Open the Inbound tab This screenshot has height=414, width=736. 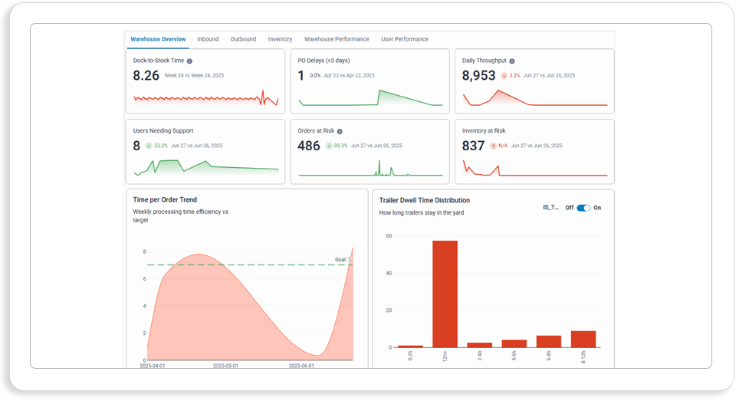(x=208, y=39)
